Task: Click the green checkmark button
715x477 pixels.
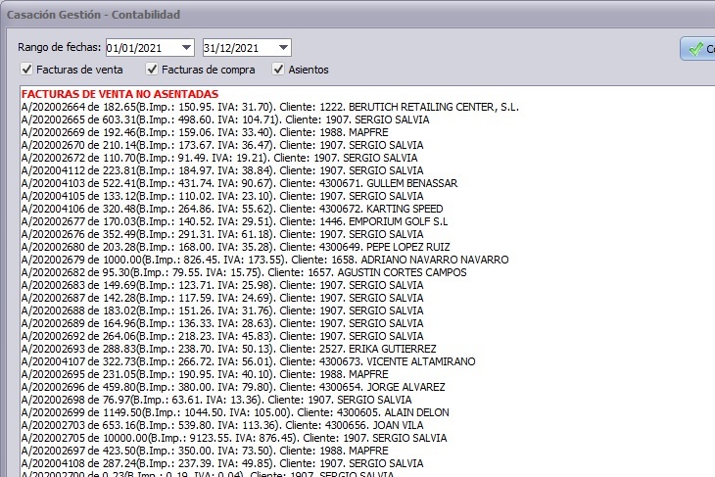Action: pos(697,49)
